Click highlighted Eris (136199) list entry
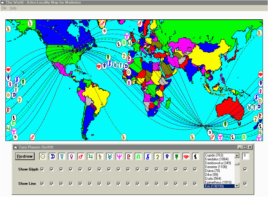Image resolution: width=268 pixels, height=197 pixels. (219, 186)
